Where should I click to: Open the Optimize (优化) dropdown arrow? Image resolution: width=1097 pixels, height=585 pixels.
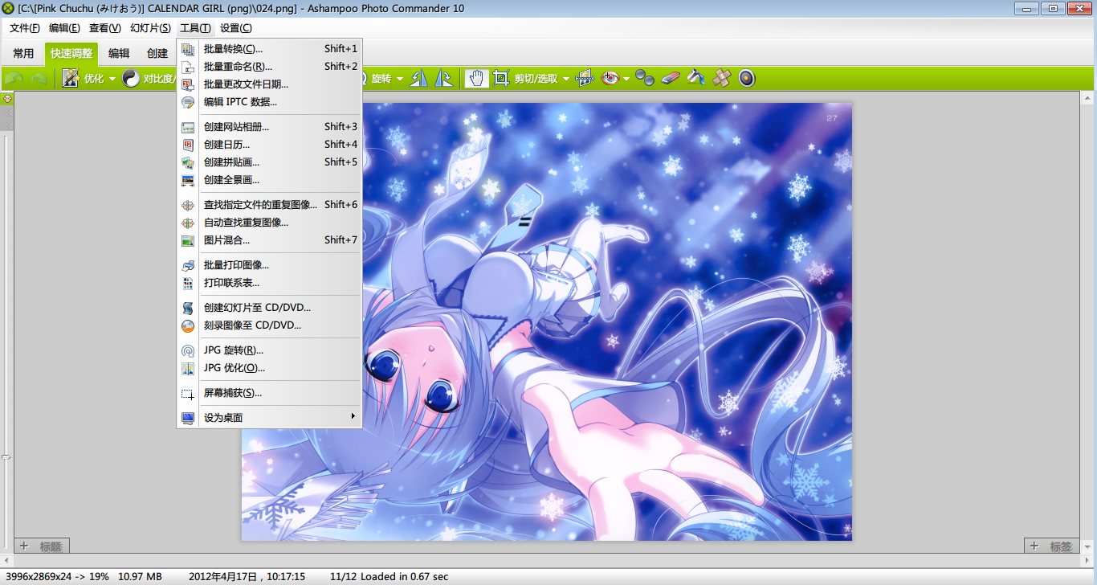pyautogui.click(x=112, y=79)
